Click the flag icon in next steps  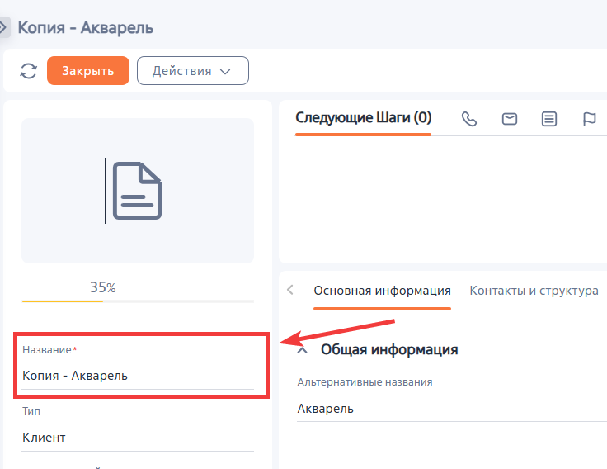589,119
